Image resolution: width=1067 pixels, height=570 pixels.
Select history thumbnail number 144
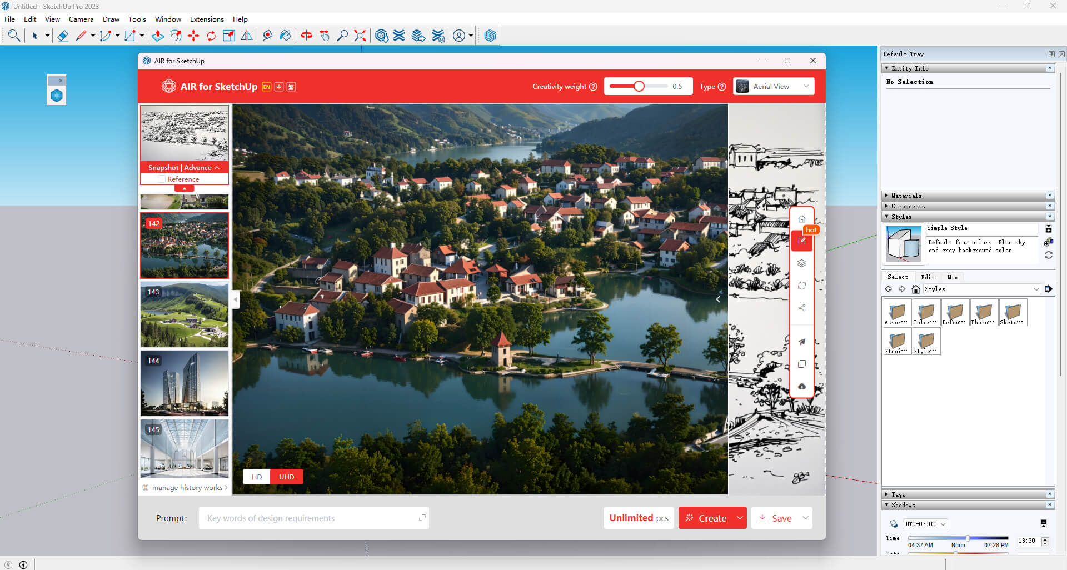pyautogui.click(x=185, y=383)
